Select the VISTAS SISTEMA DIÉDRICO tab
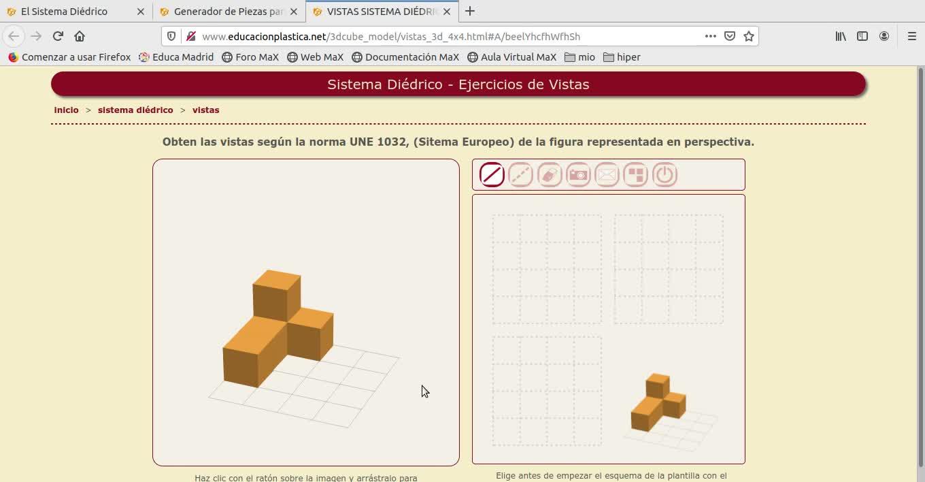Screen dimensions: 925x482 pyautogui.click(x=382, y=12)
